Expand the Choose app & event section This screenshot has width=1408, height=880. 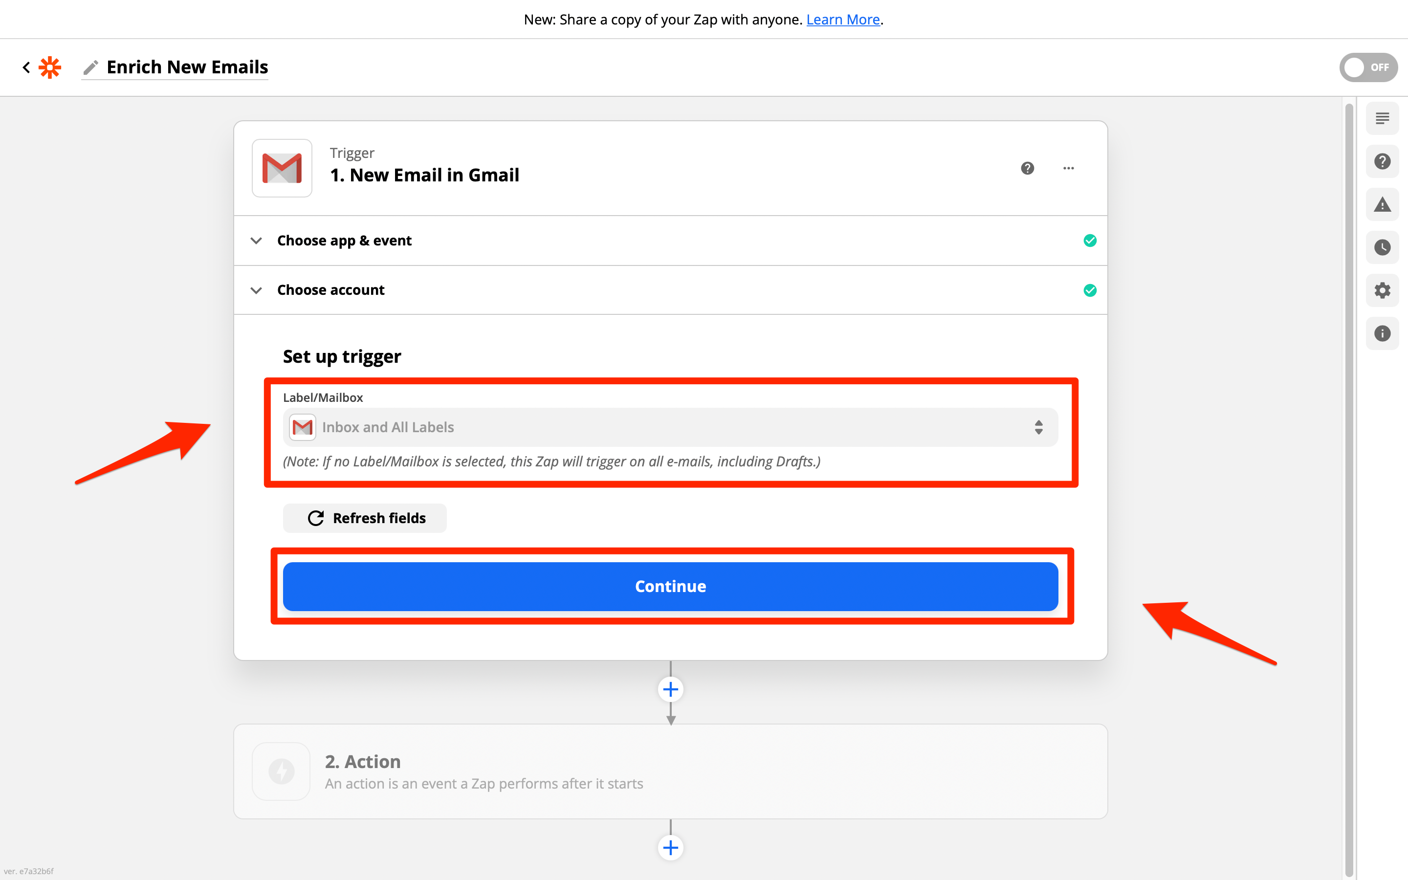click(x=345, y=241)
